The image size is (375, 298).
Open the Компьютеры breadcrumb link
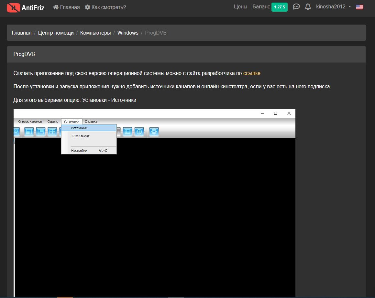(x=95, y=33)
